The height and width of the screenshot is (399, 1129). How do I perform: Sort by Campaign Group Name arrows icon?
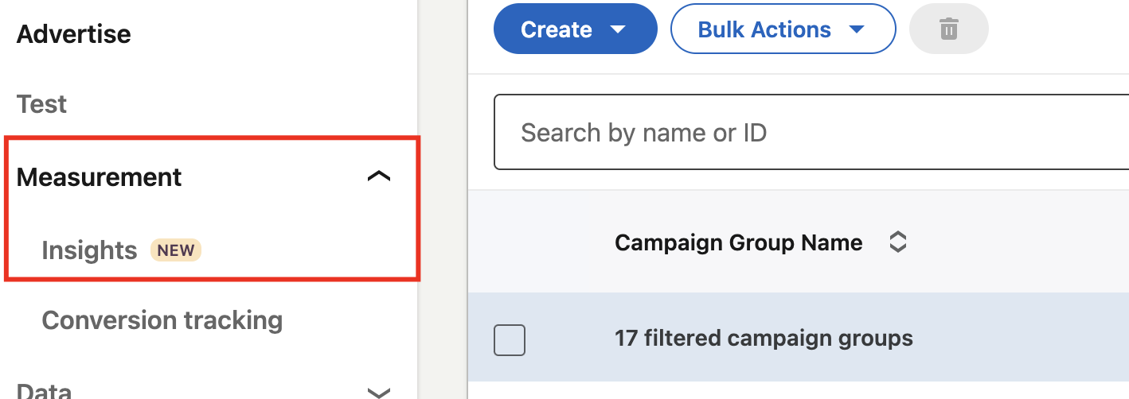[x=898, y=242]
